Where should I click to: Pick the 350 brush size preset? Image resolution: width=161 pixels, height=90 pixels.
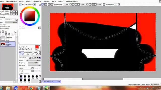click(x=37, y=77)
